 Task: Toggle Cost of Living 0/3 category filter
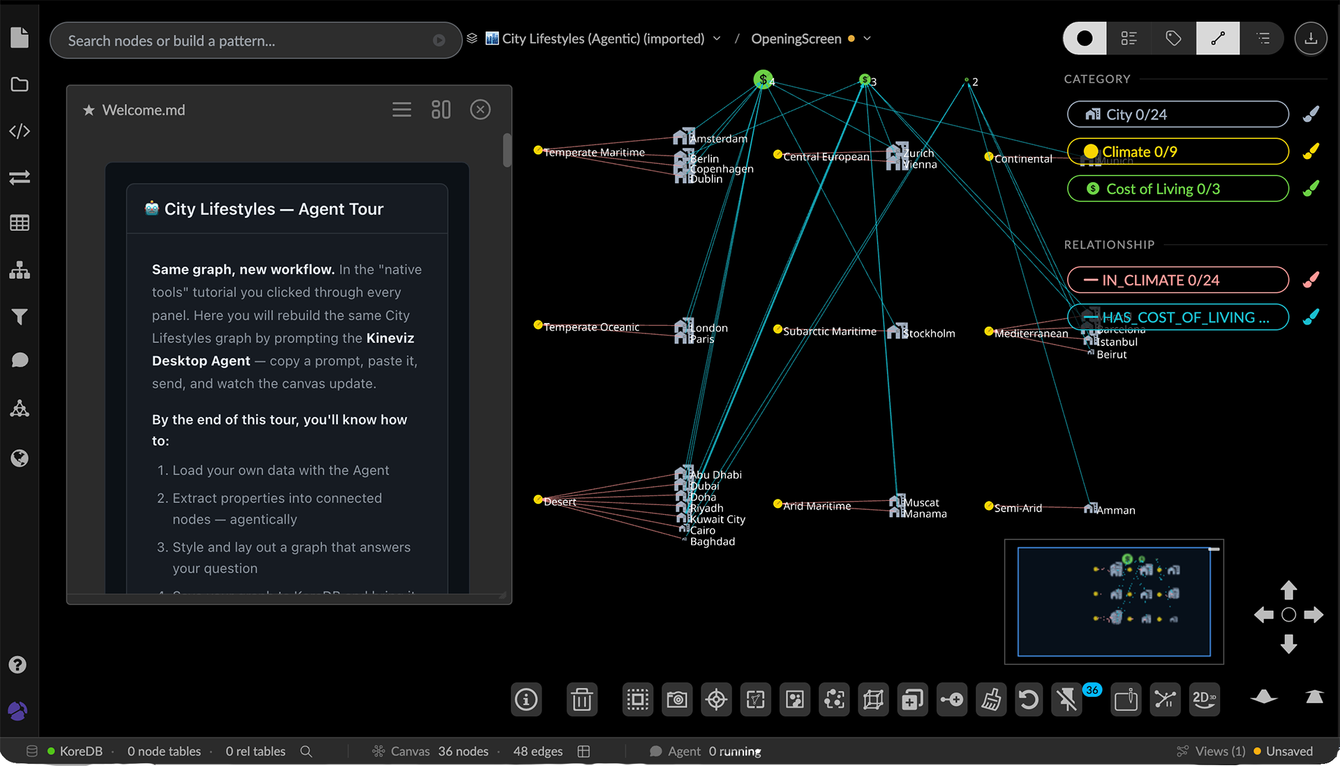coord(1177,189)
